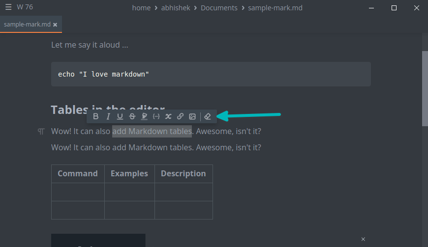Apply italic formatting from floating toolbar
Image resolution: width=428 pixels, height=247 pixels.
[108, 116]
